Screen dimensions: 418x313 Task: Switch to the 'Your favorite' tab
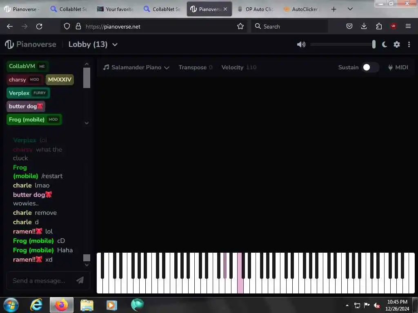pyautogui.click(x=116, y=9)
